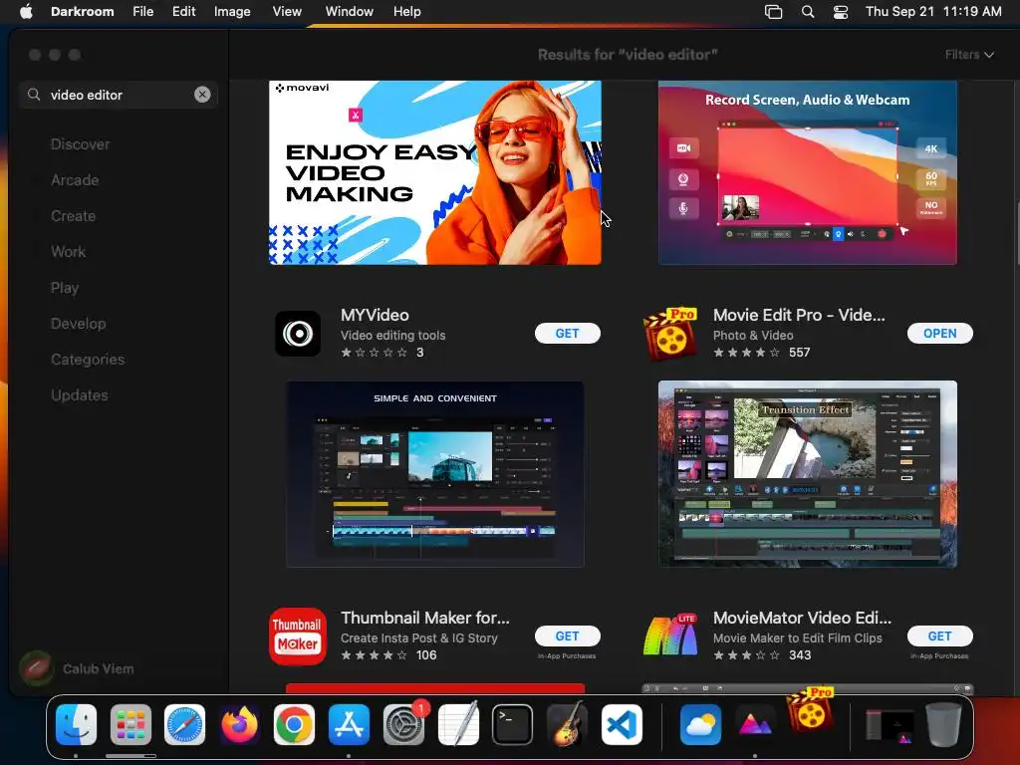The image size is (1020, 765).
Task: Open the View menu
Action: pyautogui.click(x=287, y=12)
